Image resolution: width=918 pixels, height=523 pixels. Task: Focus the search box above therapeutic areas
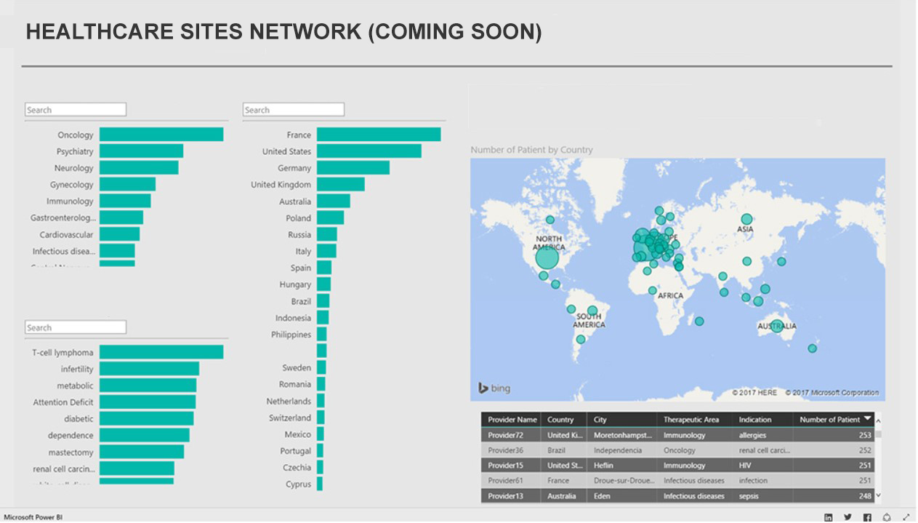click(76, 110)
